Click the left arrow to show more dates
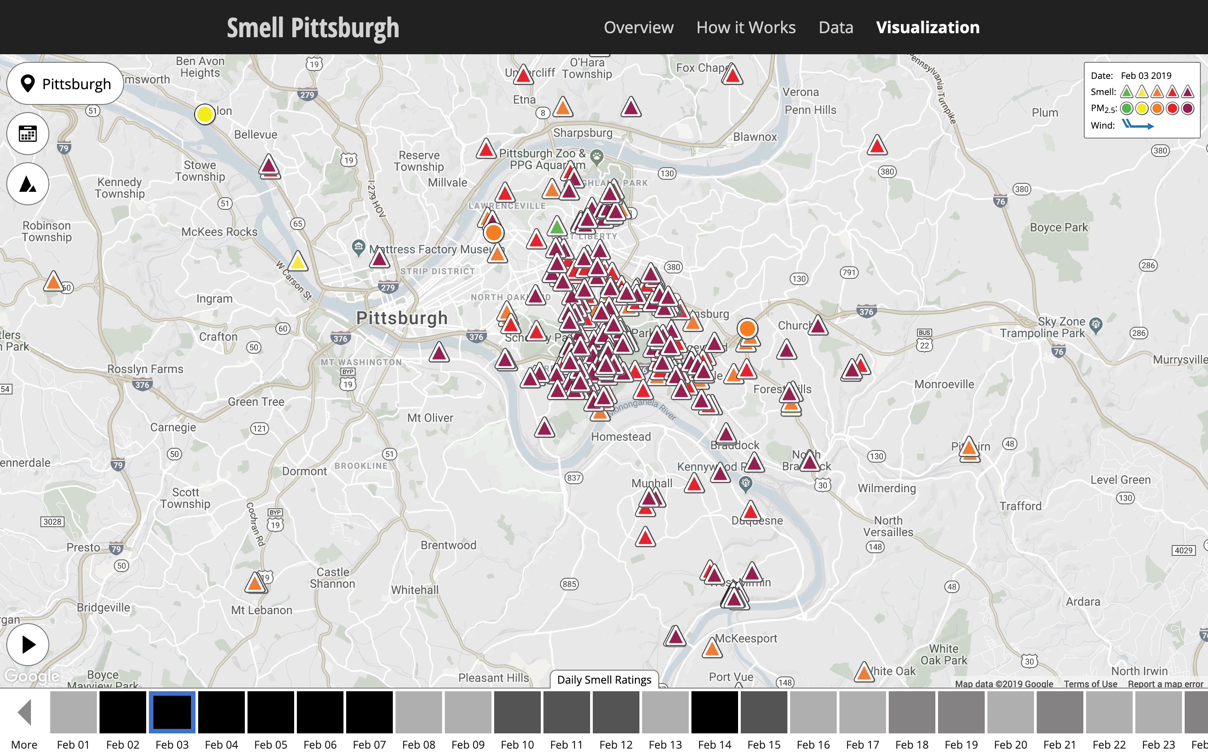The height and width of the screenshot is (754, 1208). tap(25, 711)
